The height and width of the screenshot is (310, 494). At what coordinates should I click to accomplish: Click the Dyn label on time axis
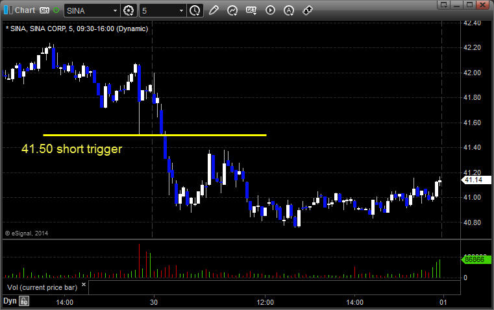[x=10, y=301]
